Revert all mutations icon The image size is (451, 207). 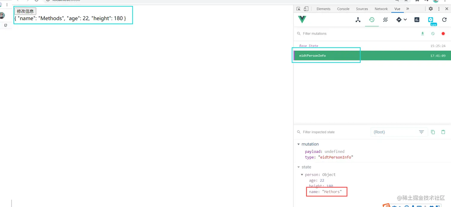coord(433,34)
